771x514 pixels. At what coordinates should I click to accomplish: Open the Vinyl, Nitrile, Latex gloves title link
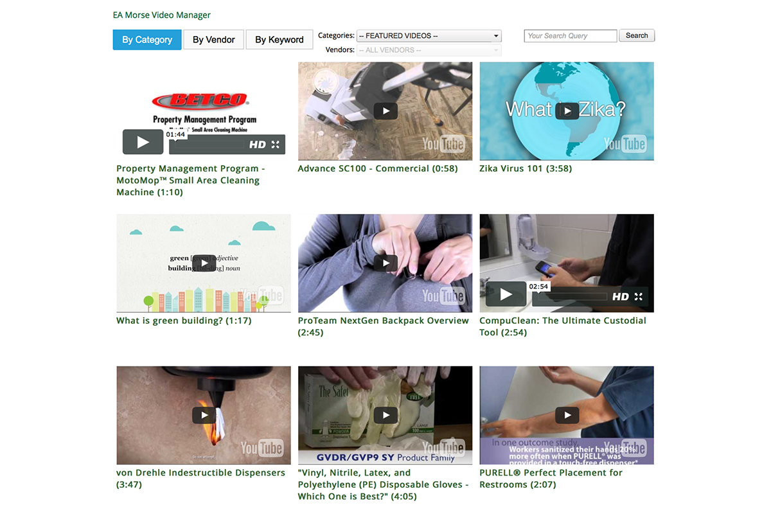click(384, 484)
